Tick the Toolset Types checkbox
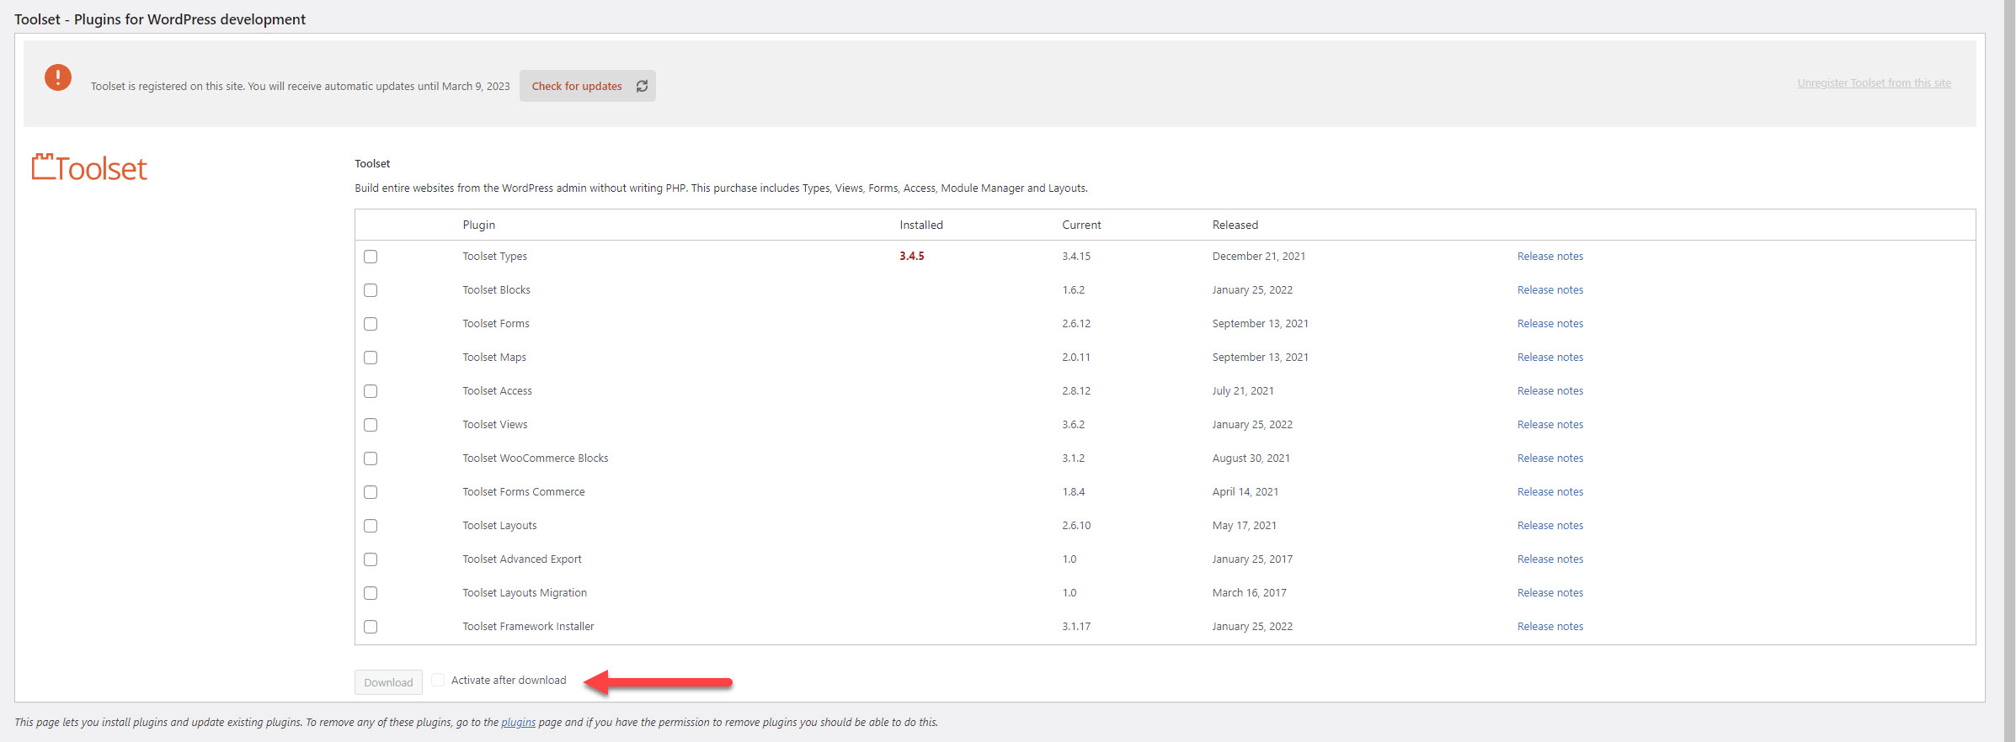The height and width of the screenshot is (742, 2016). pos(371,257)
